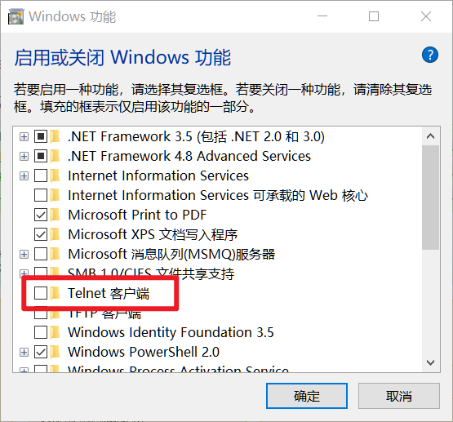Click folder icon beside .NET Framework 4.8 Advanced Services

point(55,156)
